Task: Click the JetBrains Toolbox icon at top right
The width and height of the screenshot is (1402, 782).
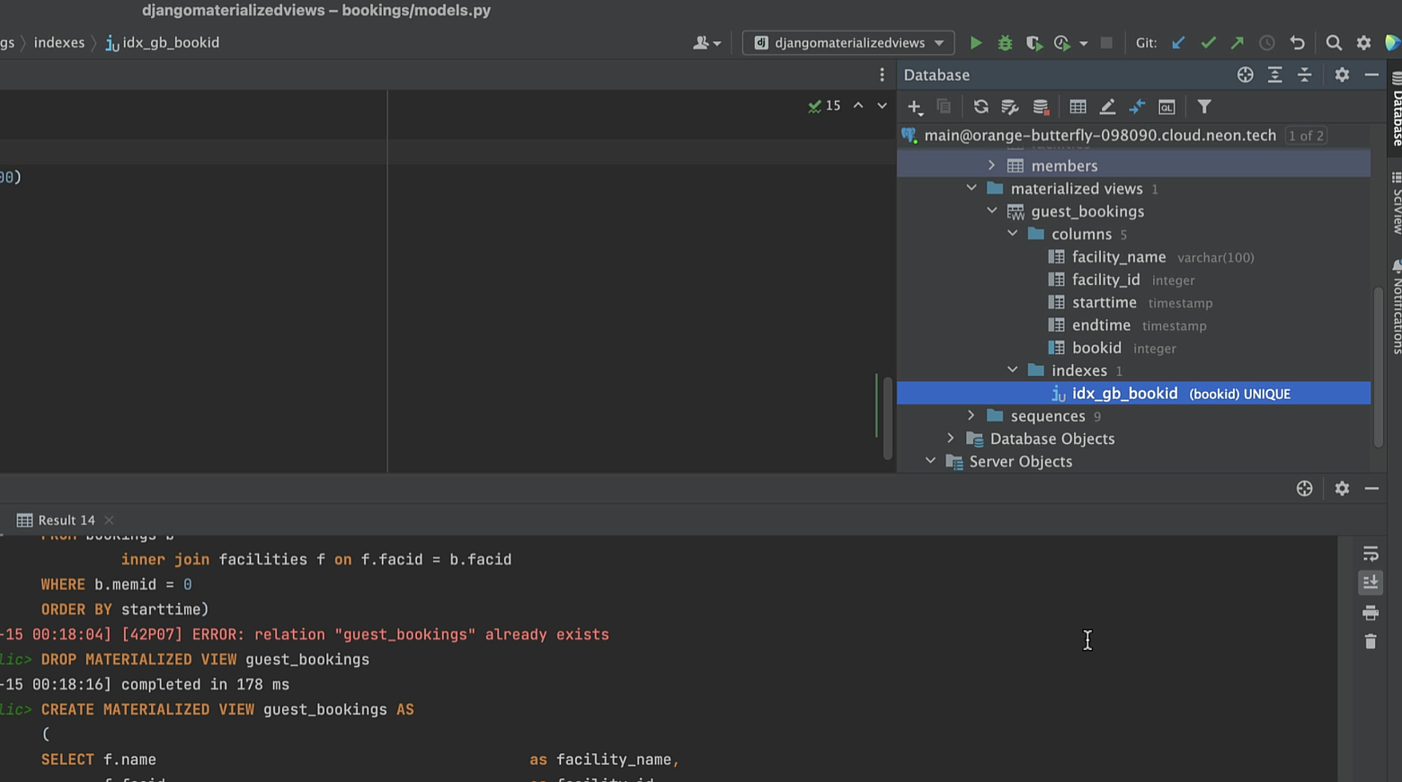Action: [x=1393, y=43]
